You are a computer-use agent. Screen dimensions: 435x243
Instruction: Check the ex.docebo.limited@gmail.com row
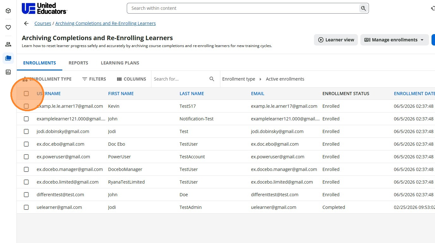pyautogui.click(x=26, y=182)
